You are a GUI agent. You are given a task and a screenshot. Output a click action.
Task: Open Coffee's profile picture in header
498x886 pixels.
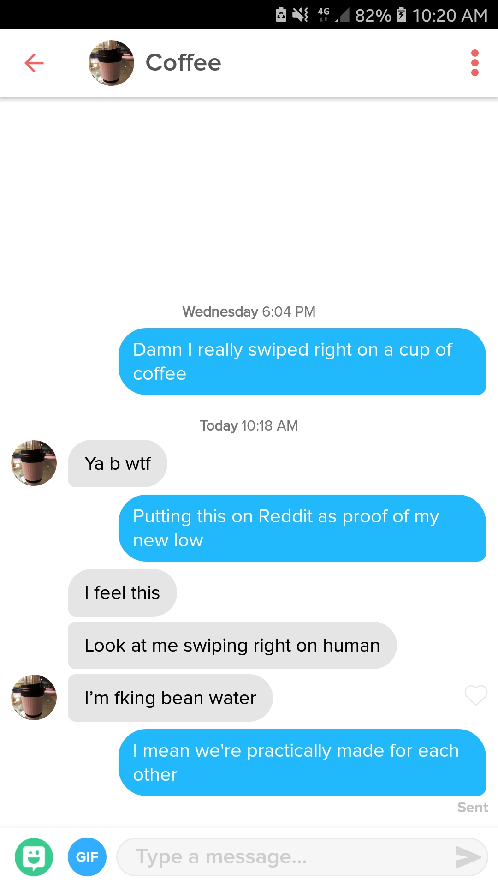pyautogui.click(x=111, y=63)
